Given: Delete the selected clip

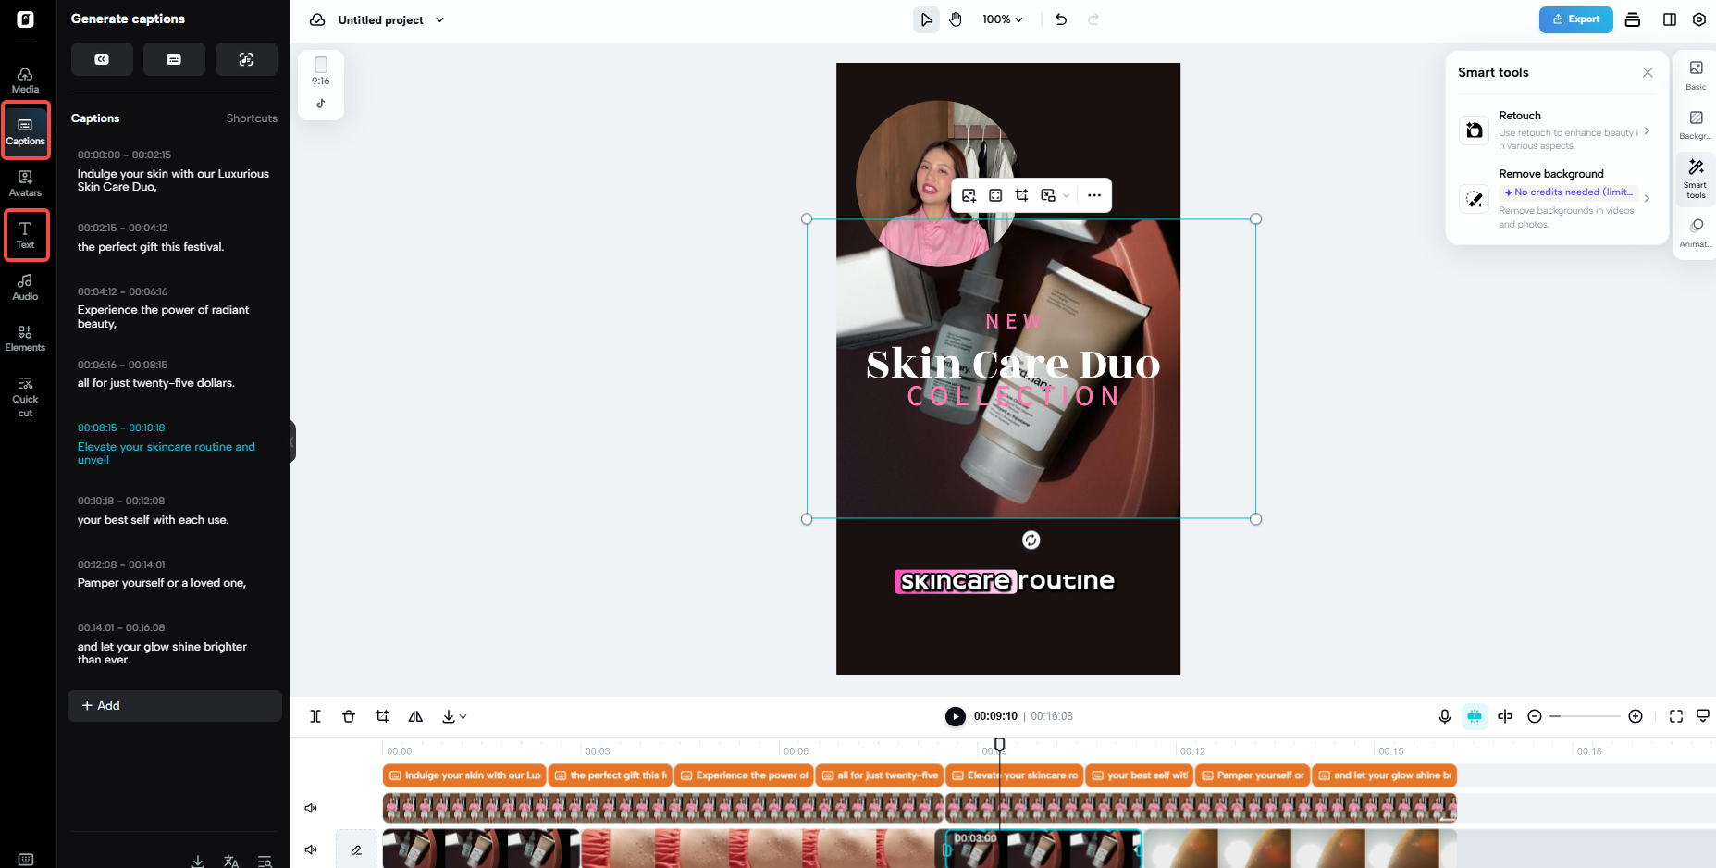Looking at the screenshot, I should tap(349, 715).
